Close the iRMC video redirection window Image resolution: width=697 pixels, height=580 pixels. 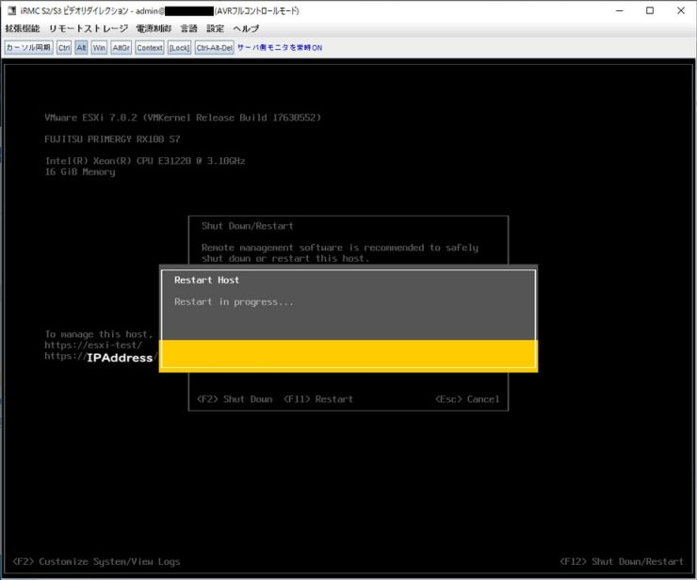(x=681, y=10)
